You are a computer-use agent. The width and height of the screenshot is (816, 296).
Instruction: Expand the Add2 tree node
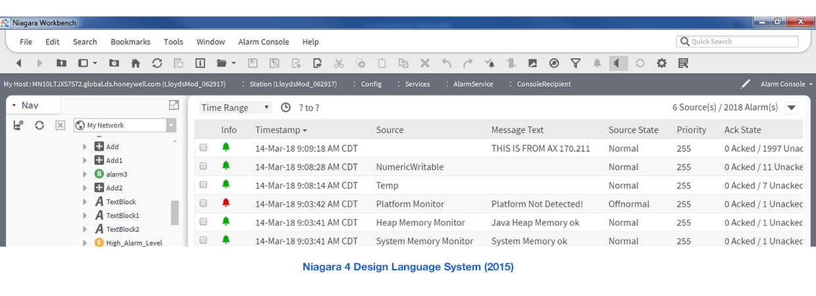pyautogui.click(x=85, y=188)
